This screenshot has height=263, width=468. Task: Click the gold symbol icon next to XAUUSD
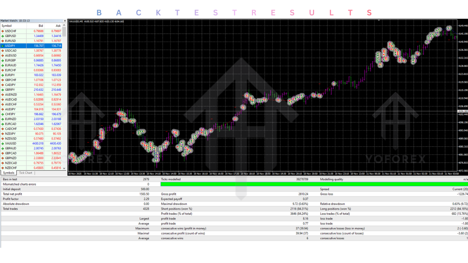(3, 143)
